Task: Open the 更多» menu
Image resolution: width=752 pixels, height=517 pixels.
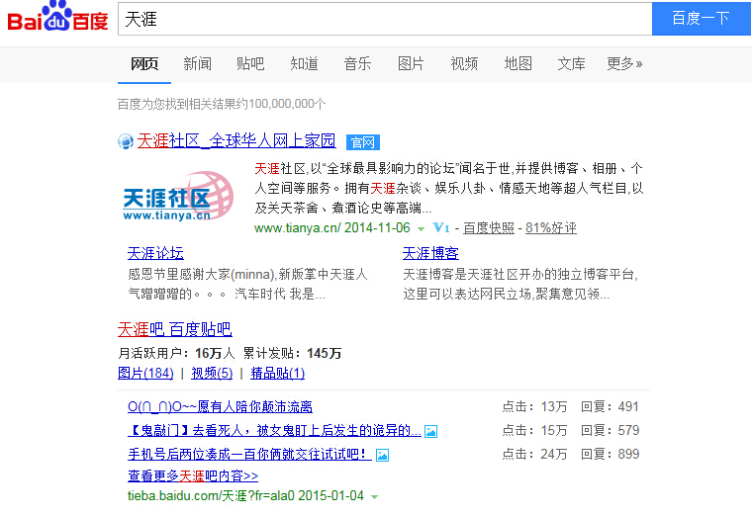Action: 624,64
